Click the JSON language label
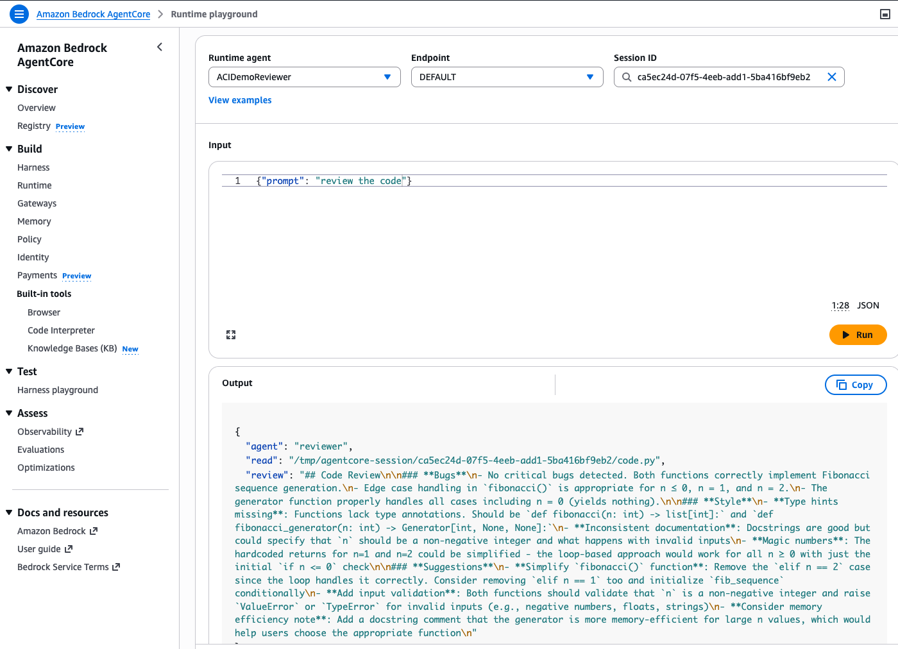 click(868, 305)
